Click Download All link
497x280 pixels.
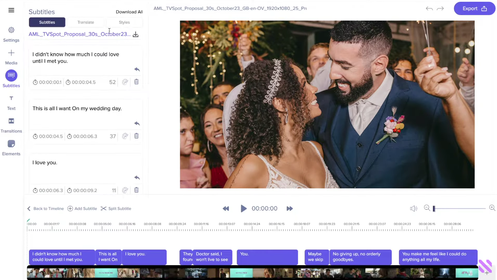coord(129,12)
